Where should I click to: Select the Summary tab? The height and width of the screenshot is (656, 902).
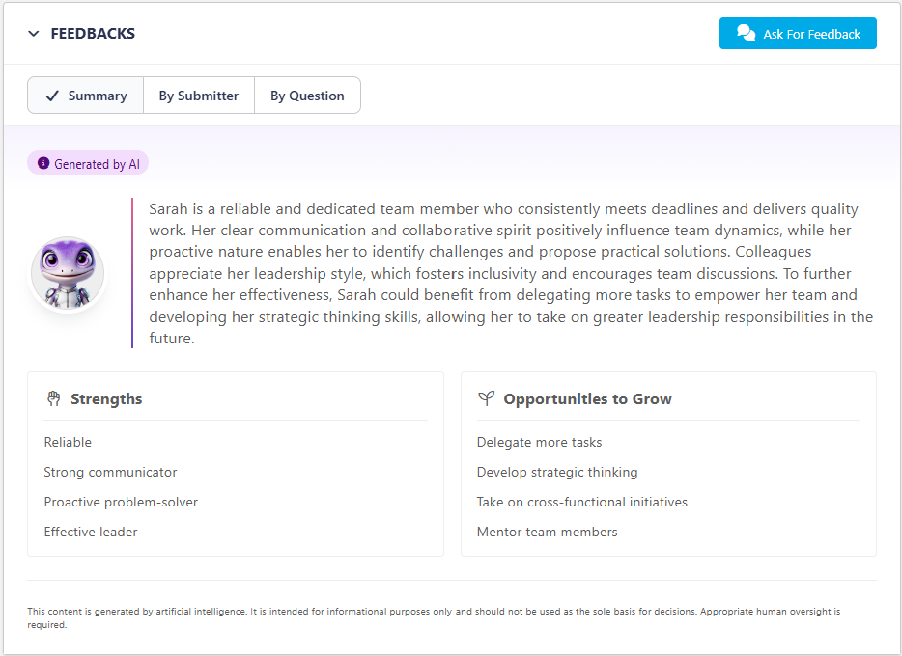pos(86,96)
